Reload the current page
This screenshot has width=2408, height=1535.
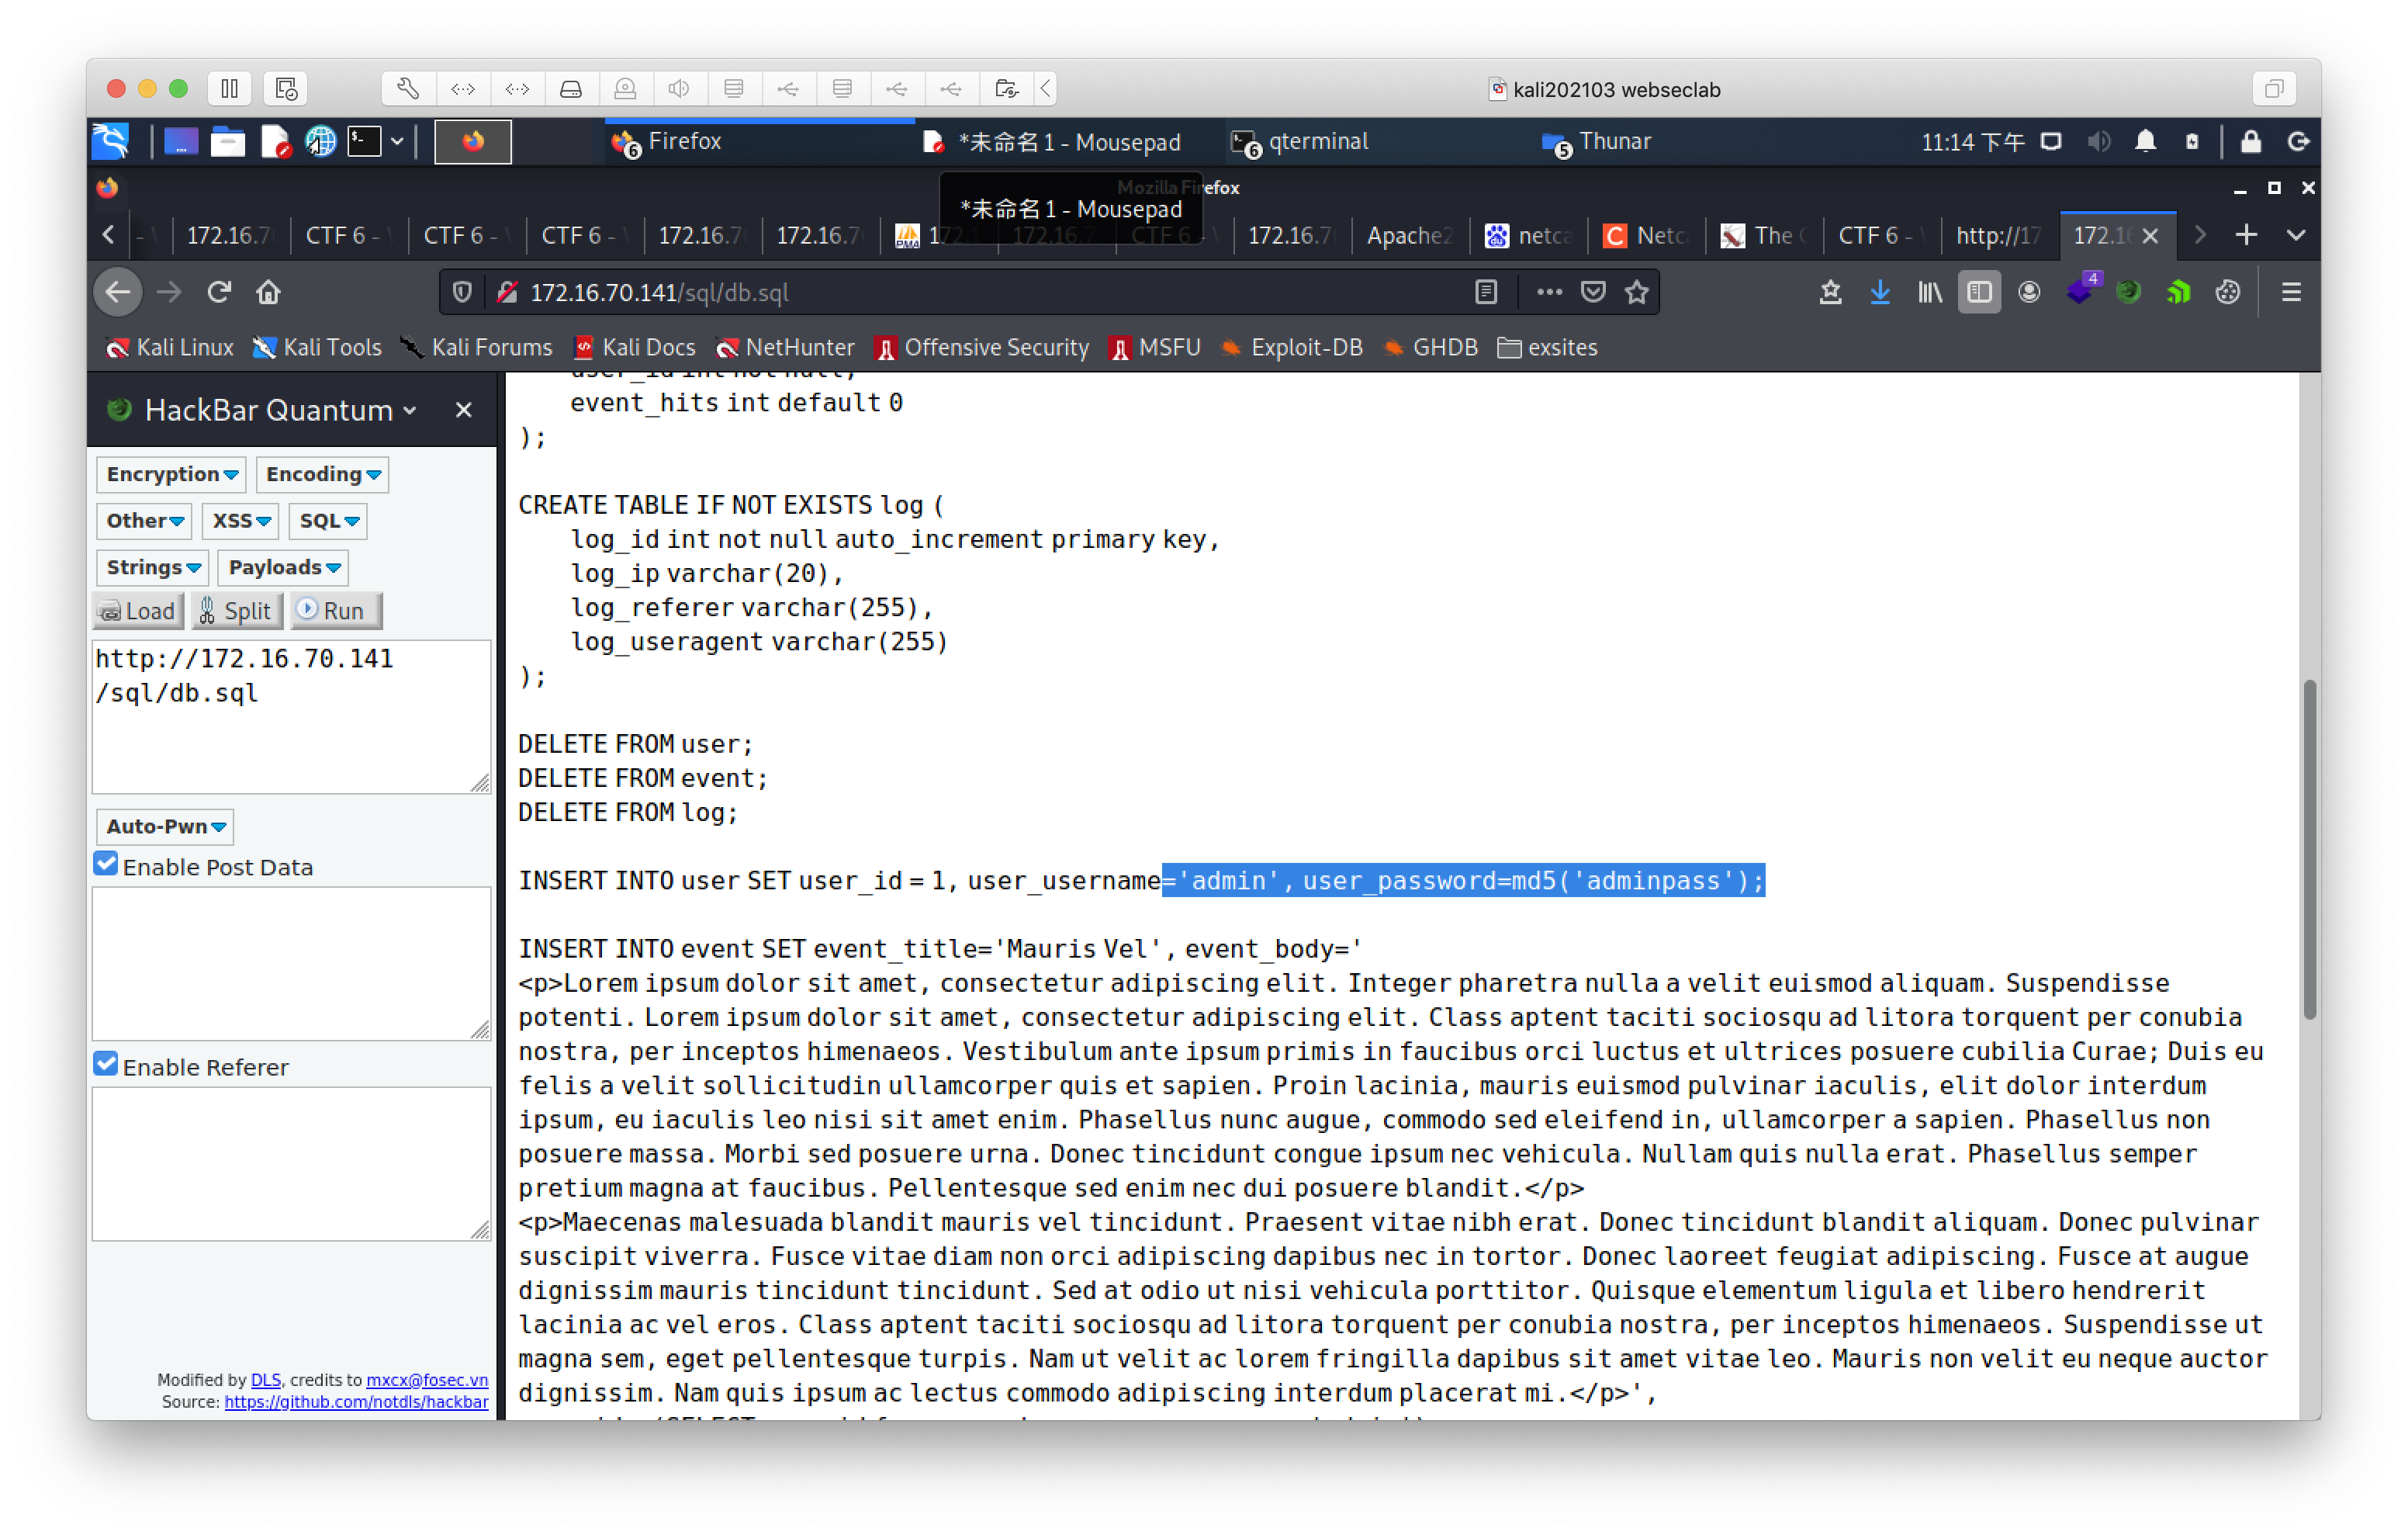[x=219, y=293]
